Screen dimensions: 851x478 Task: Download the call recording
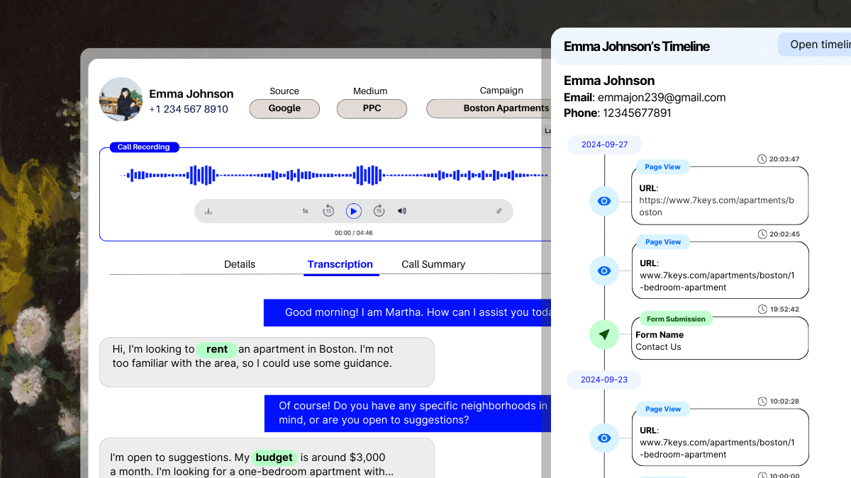click(x=208, y=211)
